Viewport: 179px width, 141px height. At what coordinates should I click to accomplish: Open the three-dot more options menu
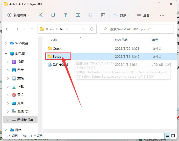coord(162,15)
